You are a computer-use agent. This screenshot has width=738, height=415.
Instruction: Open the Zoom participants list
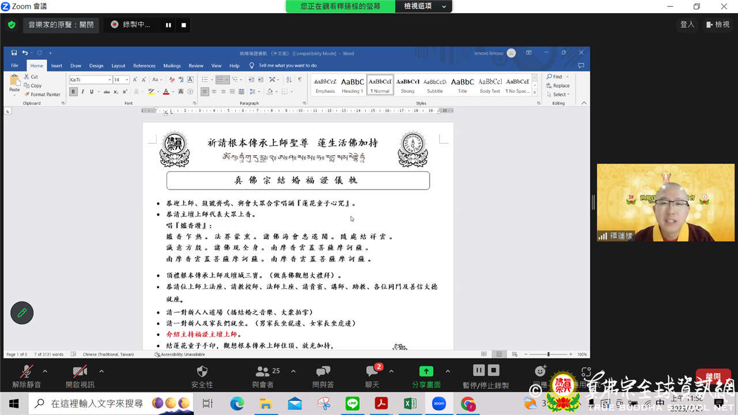click(263, 372)
